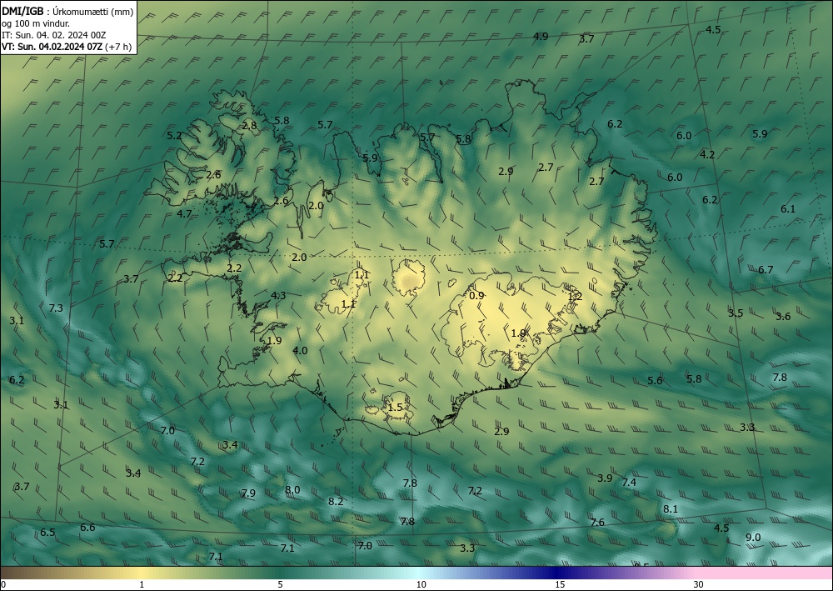Click the 8.2 value in the southern sea
Image resolution: width=833 pixels, height=591 pixels.
[336, 502]
